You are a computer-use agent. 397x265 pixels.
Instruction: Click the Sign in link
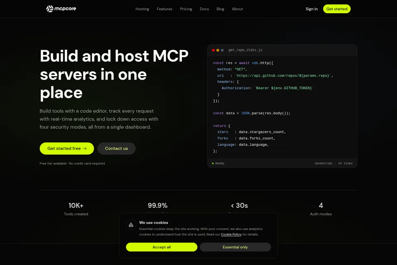click(x=311, y=9)
